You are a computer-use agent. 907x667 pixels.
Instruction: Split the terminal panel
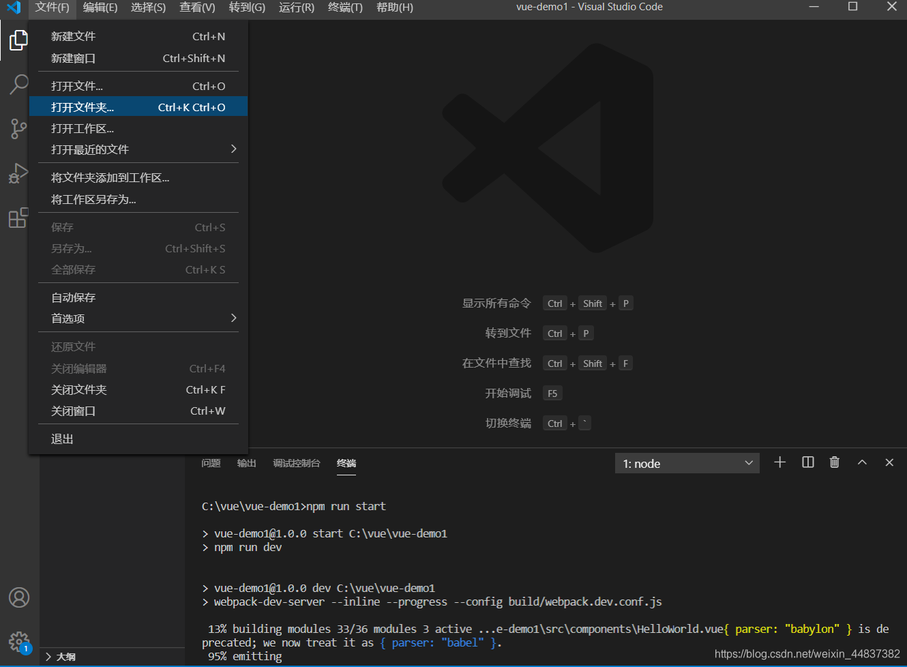click(808, 462)
